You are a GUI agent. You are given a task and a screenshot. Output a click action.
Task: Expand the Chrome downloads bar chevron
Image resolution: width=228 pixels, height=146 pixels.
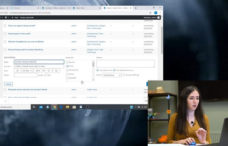(5, 101)
